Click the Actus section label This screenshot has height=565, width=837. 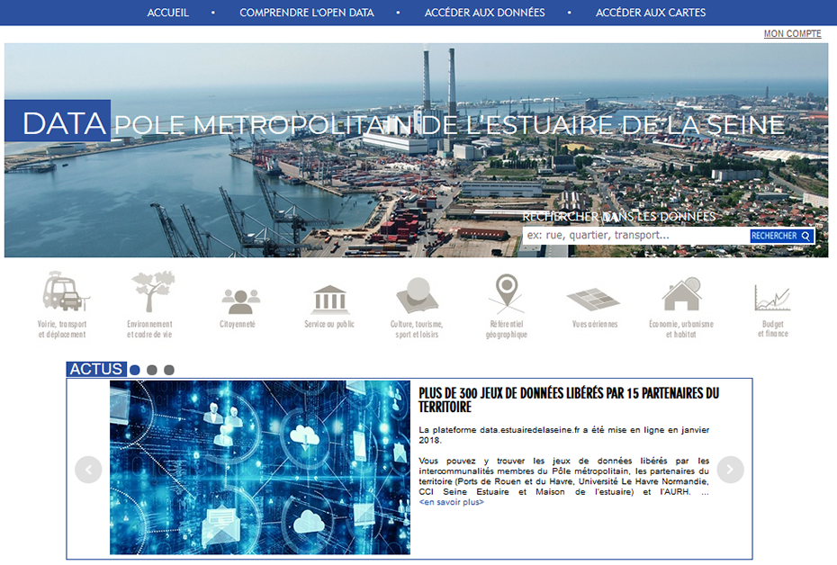pos(96,369)
